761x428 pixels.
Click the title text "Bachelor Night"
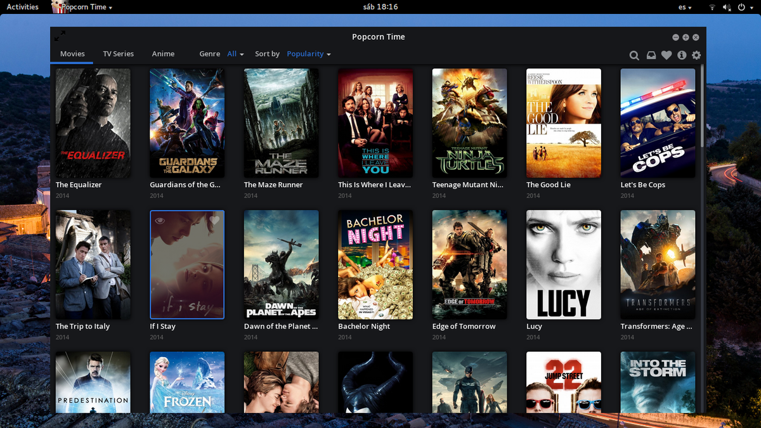click(x=364, y=326)
